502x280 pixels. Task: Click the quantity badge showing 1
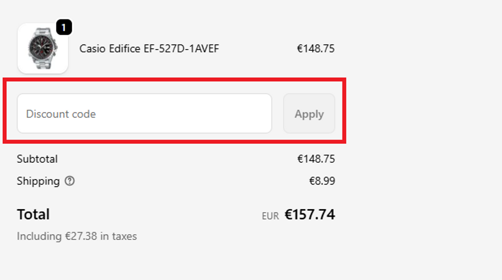coord(64,27)
